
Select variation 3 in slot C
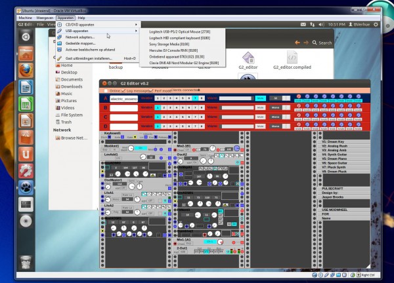coord(170,117)
